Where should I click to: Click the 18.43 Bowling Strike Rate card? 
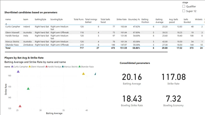pos(132,101)
